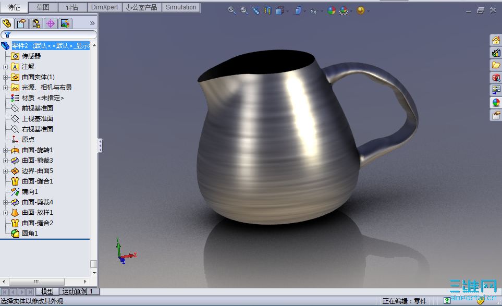Select the 圆角1 fillet feature

pyautogui.click(x=30, y=234)
